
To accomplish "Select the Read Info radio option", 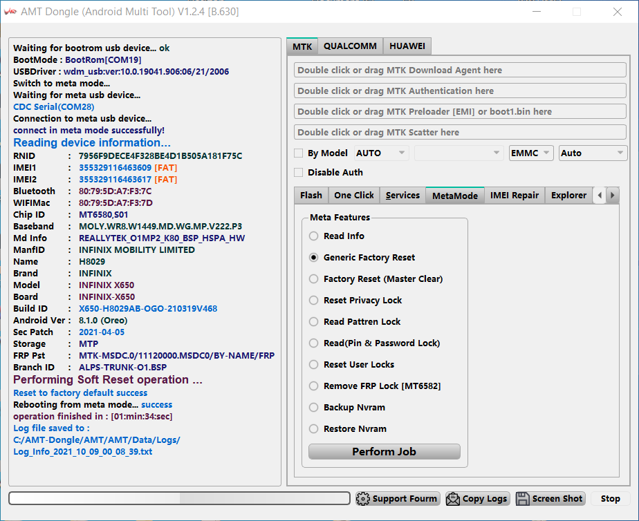I will pyautogui.click(x=314, y=236).
